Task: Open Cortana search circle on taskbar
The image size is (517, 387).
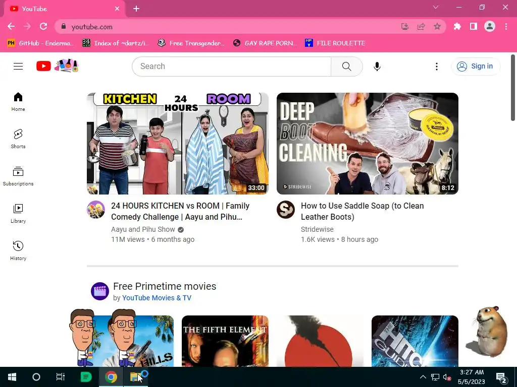Action: point(36,377)
